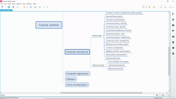Insert a summary bracket

click(39, 7)
